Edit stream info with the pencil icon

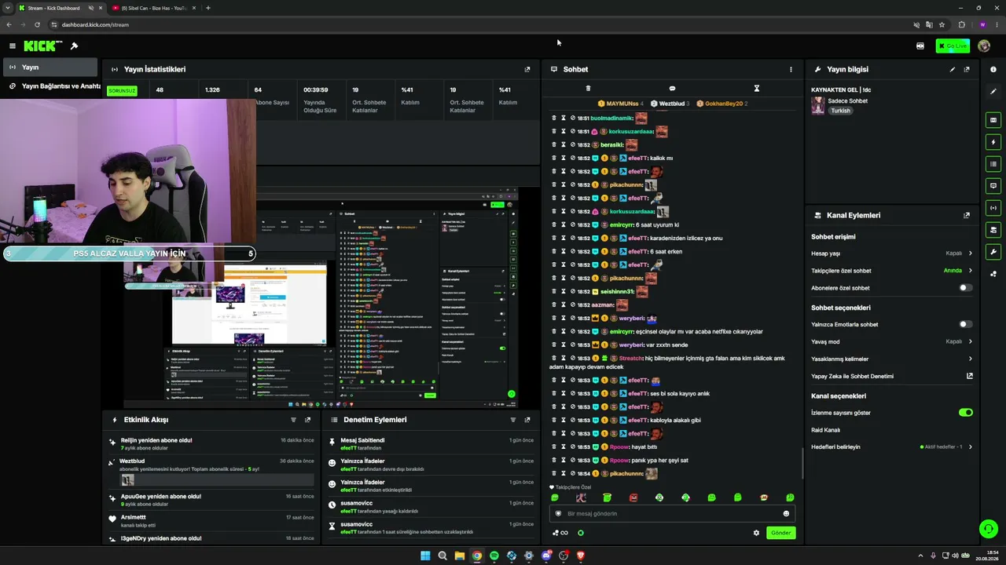pos(953,69)
